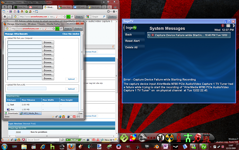Open Capture Device Failure message row
This screenshot has width=239, height=150.
point(189,35)
